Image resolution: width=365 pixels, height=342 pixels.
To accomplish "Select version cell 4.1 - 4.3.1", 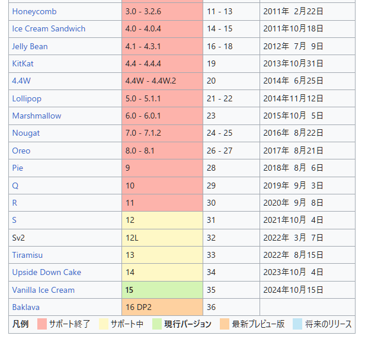I will pos(162,46).
